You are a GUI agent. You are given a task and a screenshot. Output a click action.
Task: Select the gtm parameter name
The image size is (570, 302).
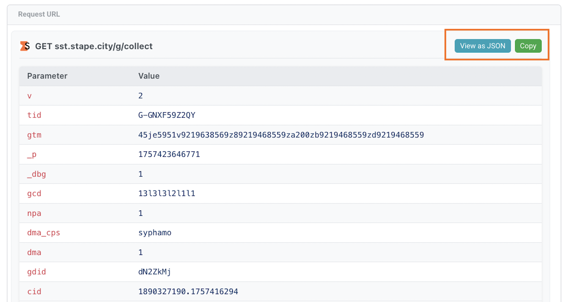pyautogui.click(x=34, y=135)
